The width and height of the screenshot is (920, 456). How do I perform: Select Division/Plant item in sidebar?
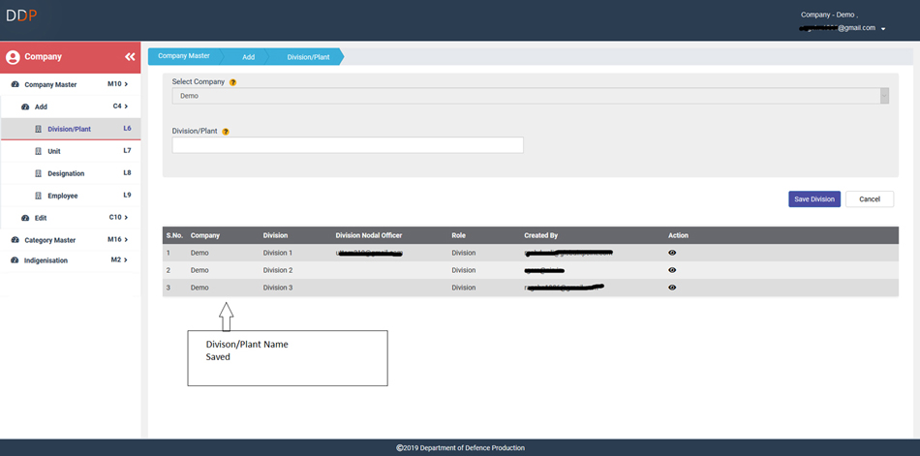pos(70,129)
